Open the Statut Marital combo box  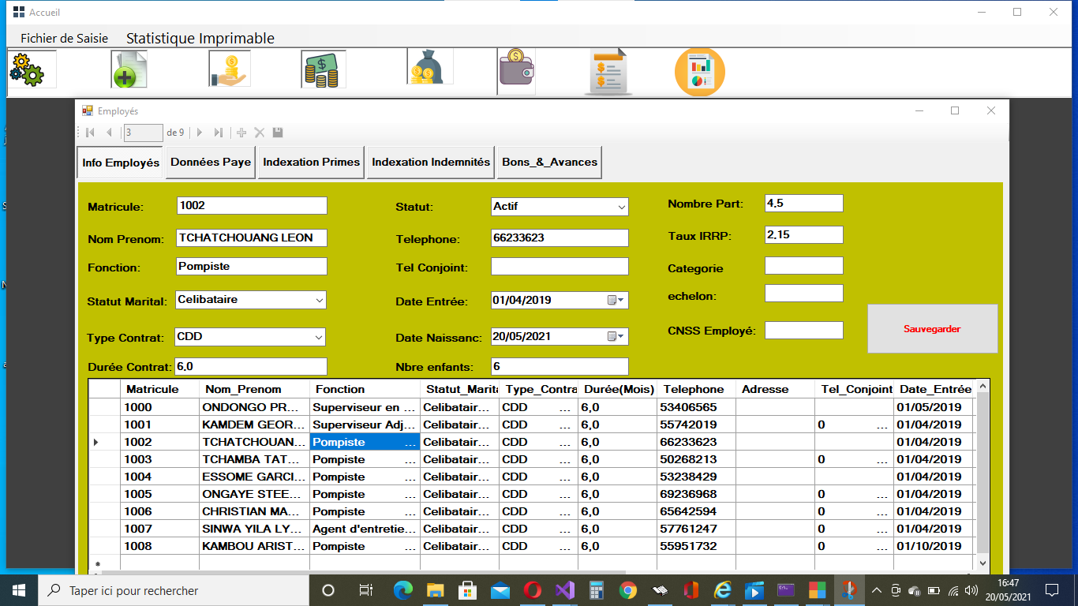[x=319, y=300]
